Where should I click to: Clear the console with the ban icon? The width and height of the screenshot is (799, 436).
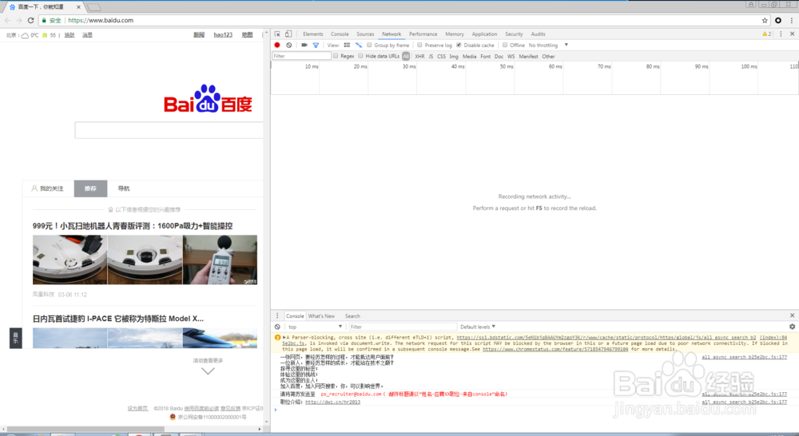pos(277,327)
